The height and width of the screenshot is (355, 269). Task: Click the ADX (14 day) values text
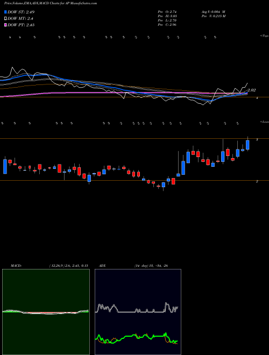pos(151,266)
